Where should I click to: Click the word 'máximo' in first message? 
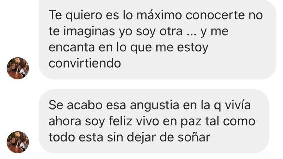pyautogui.click(x=159, y=15)
